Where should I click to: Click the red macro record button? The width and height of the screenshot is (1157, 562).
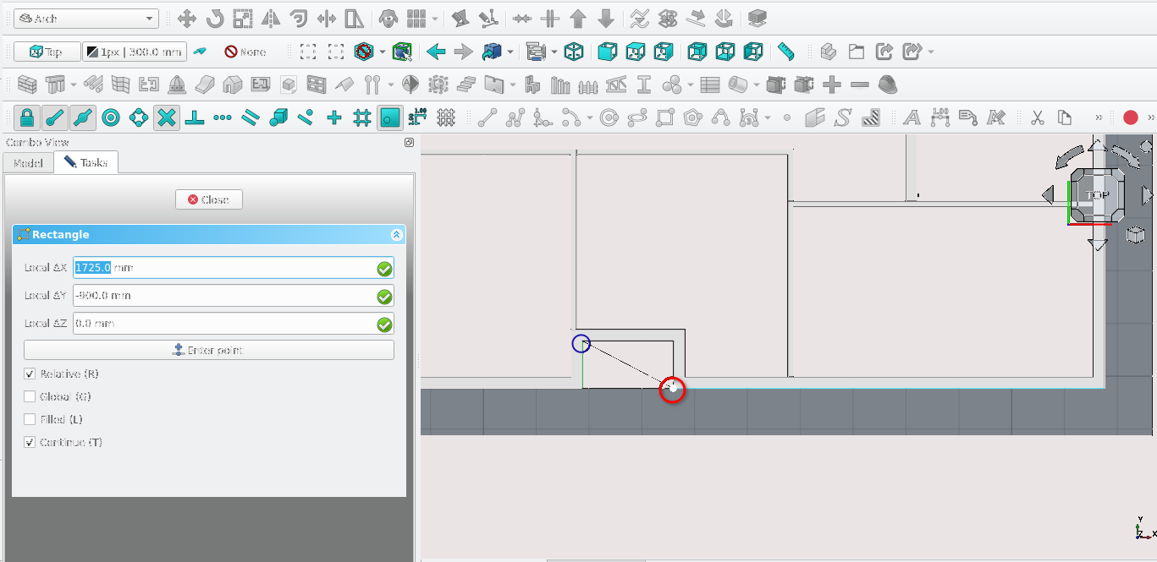pyautogui.click(x=1130, y=117)
